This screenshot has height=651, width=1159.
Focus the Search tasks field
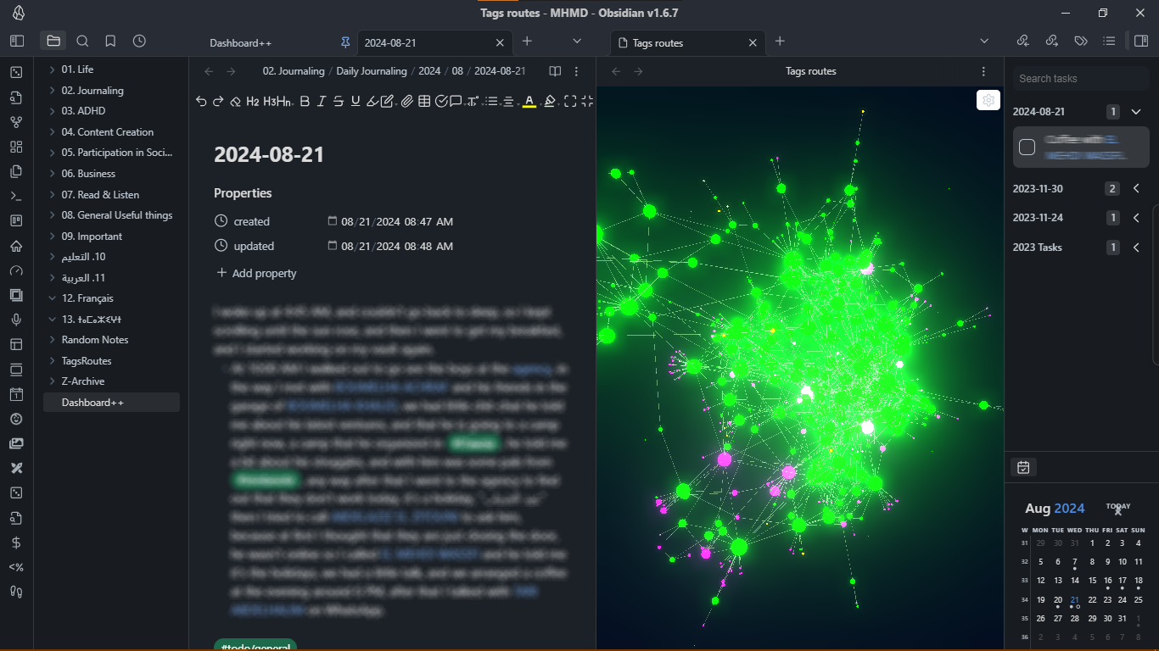[x=1082, y=79]
